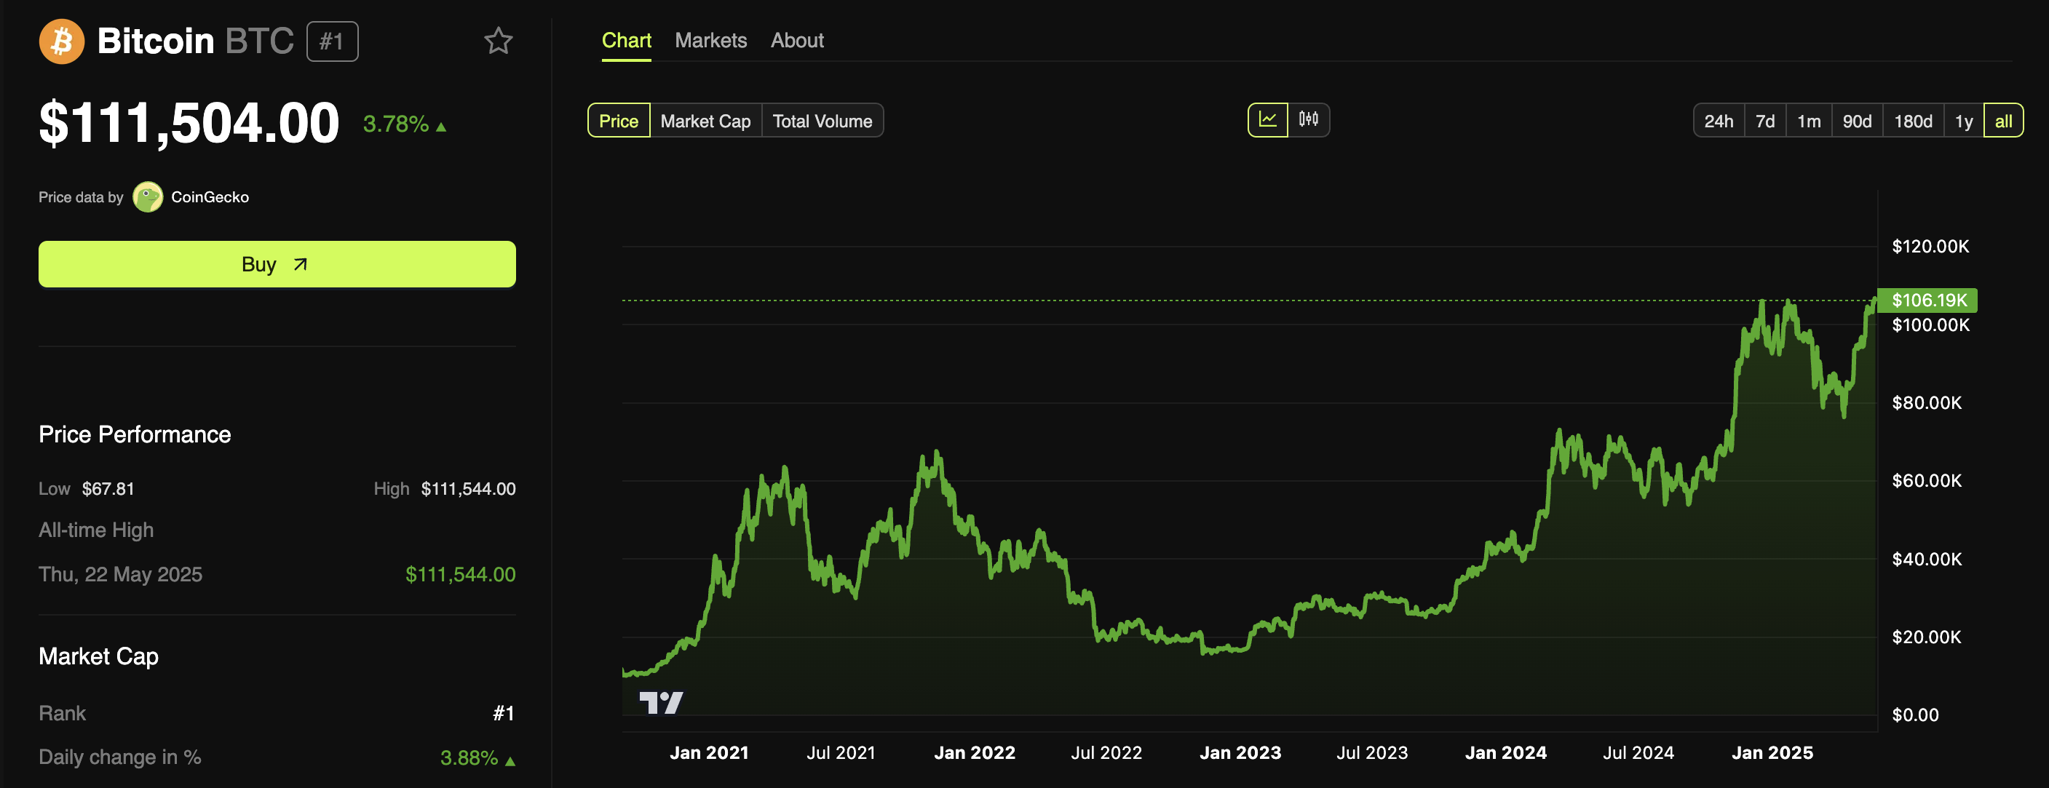This screenshot has width=2049, height=788.
Task: Click arrow icon on Buy button
Action: point(300,265)
